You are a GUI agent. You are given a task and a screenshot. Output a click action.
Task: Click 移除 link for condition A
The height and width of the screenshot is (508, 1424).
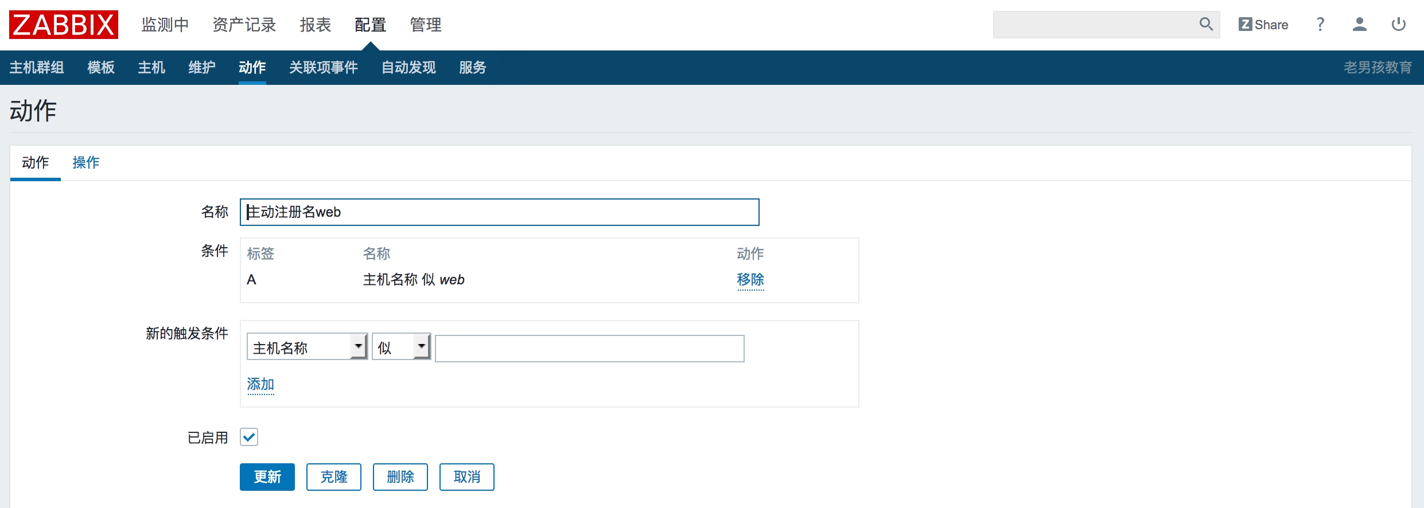tap(750, 280)
